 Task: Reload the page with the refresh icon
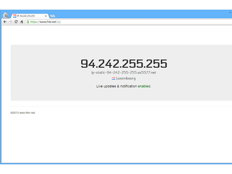coord(16,22)
